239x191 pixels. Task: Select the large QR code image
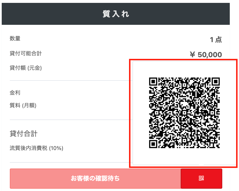click(x=184, y=113)
